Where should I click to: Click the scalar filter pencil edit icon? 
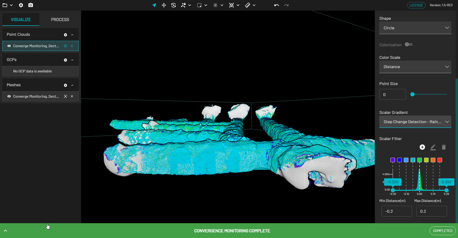click(433, 147)
